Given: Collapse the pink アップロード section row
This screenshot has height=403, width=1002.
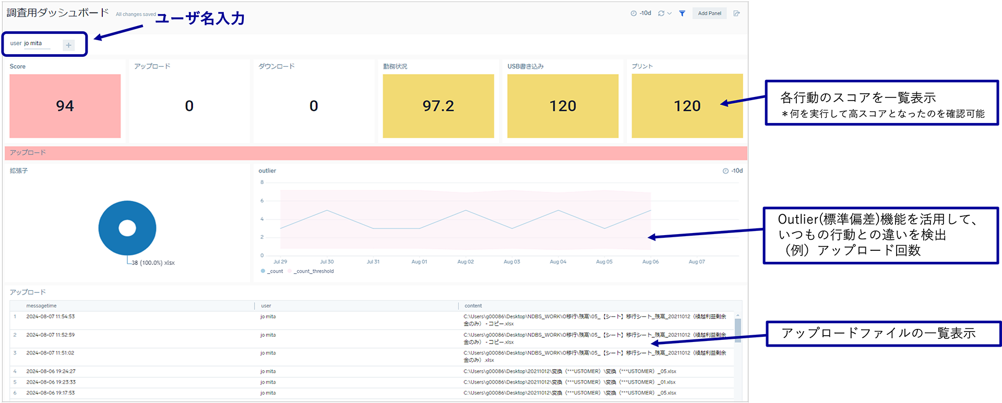Looking at the screenshot, I should (376, 153).
